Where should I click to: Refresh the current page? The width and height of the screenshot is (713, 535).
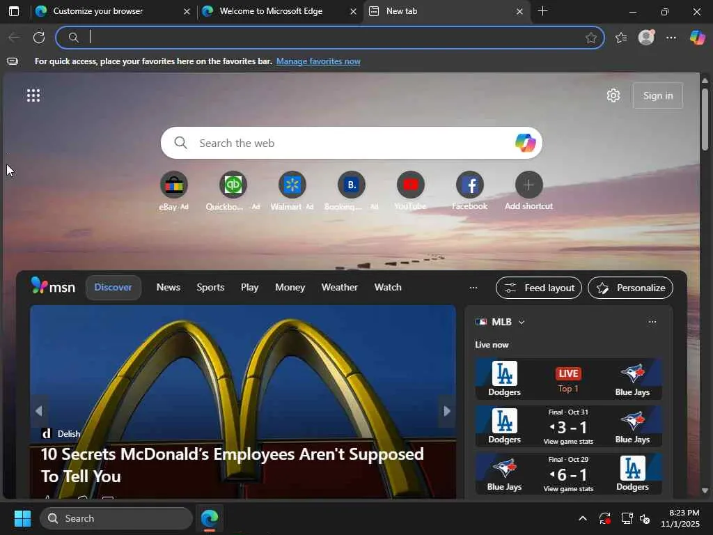point(39,38)
